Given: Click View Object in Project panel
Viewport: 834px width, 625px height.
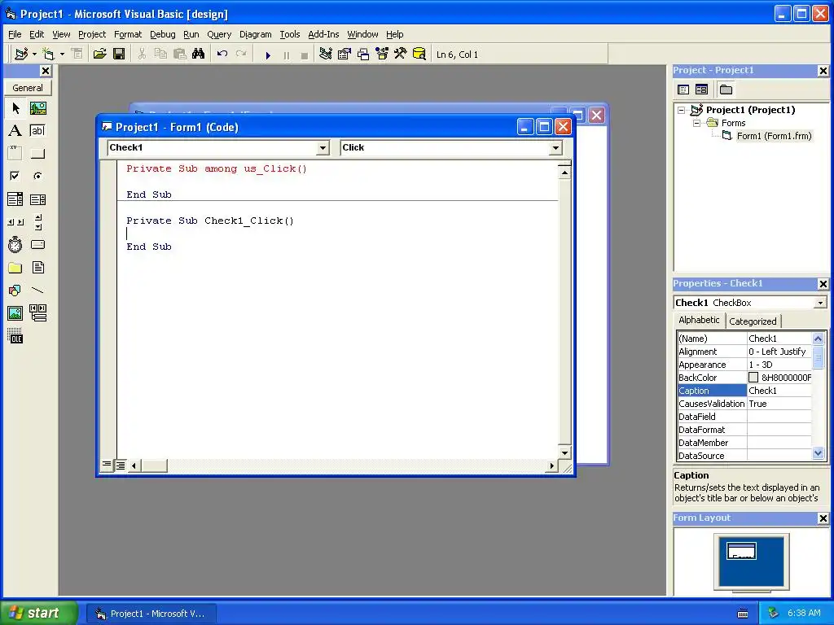Looking at the screenshot, I should (x=701, y=90).
